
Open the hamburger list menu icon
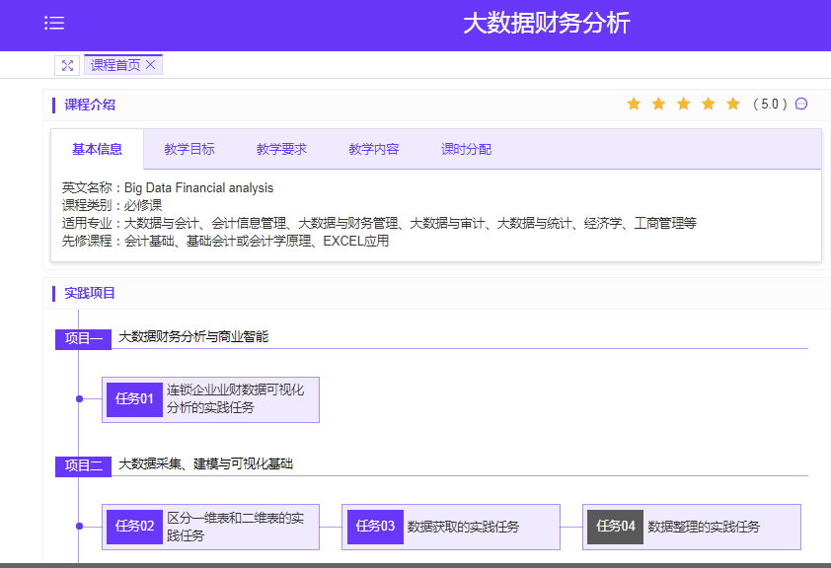tap(54, 24)
